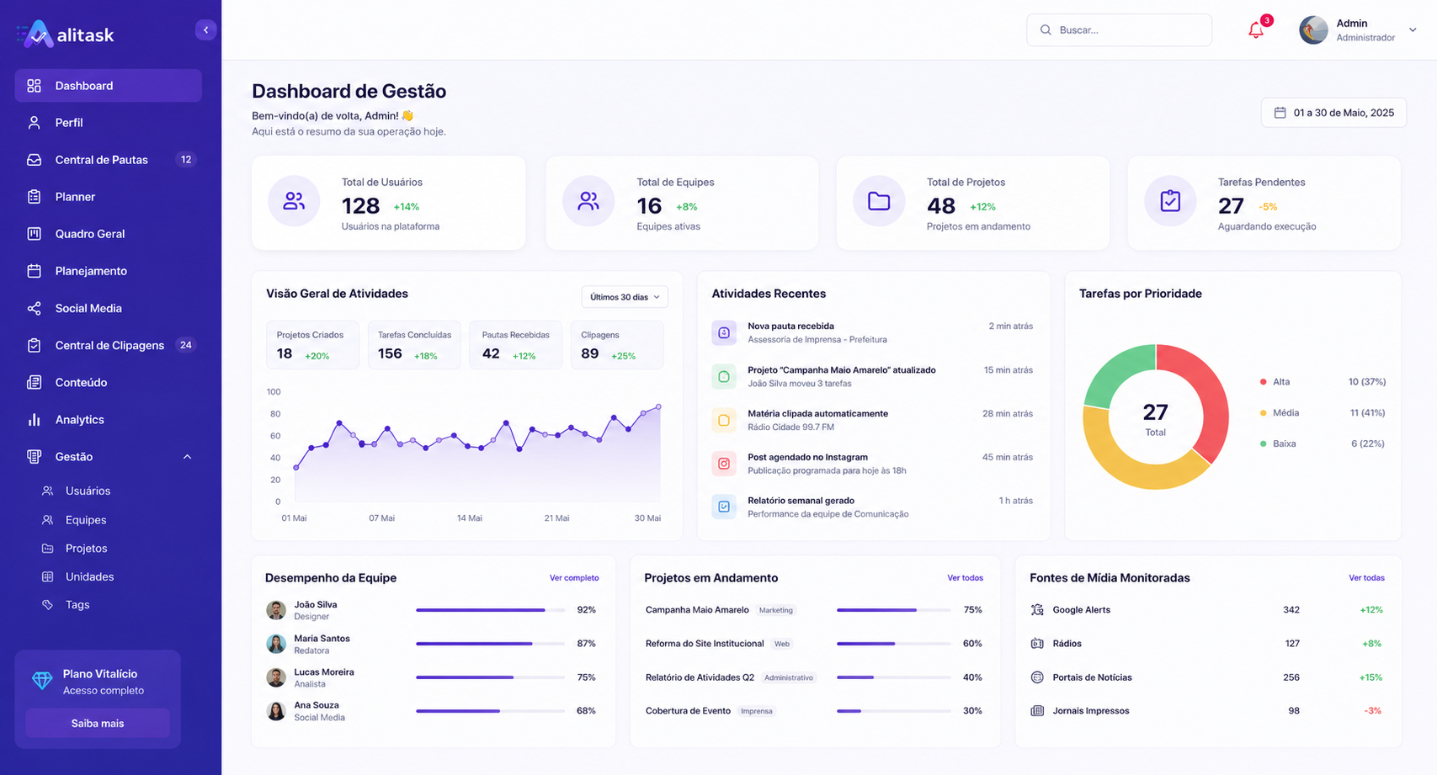Screen dimensions: 1437x775
Task: Open notifications bell icon
Action: 1256,30
